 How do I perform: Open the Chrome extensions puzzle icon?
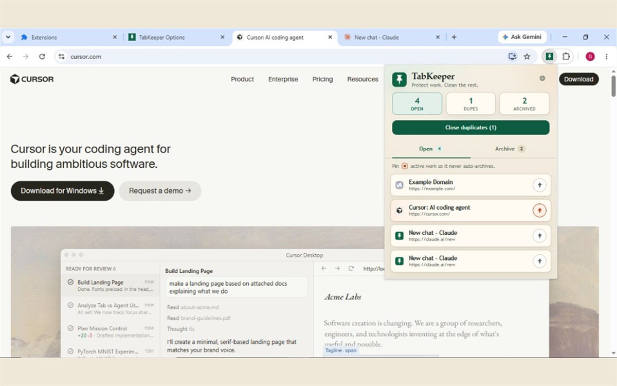click(566, 57)
